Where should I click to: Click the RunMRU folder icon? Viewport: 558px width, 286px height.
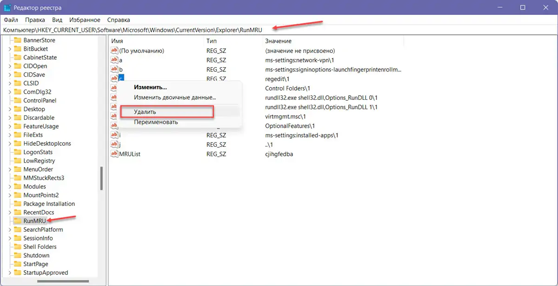[18, 221]
